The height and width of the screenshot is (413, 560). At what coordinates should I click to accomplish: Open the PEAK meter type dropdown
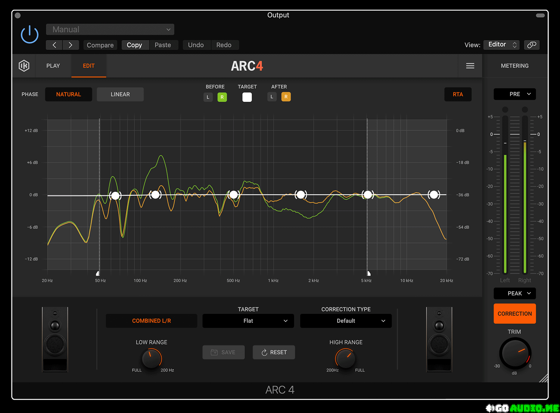click(x=514, y=293)
